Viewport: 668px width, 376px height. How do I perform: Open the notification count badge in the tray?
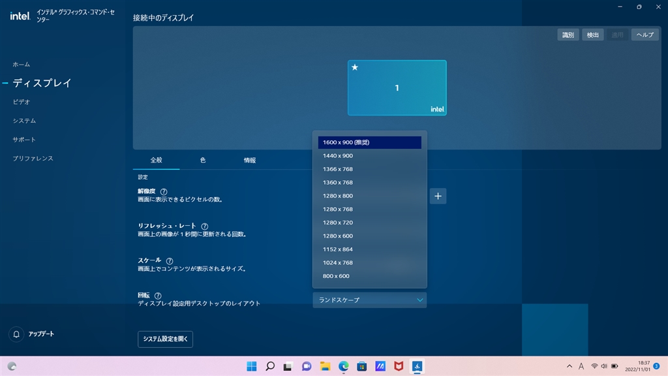(656, 366)
